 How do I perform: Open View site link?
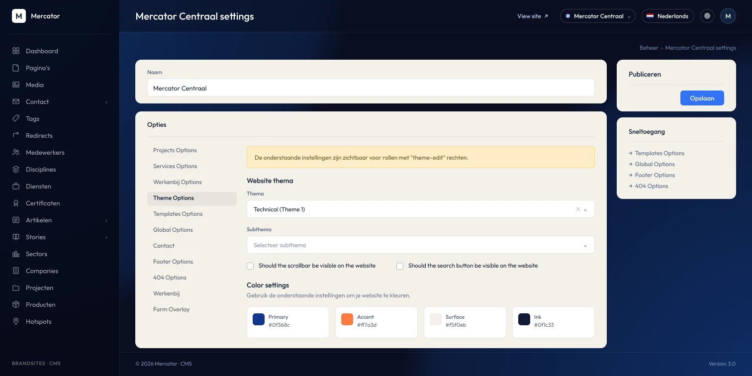[x=533, y=16]
